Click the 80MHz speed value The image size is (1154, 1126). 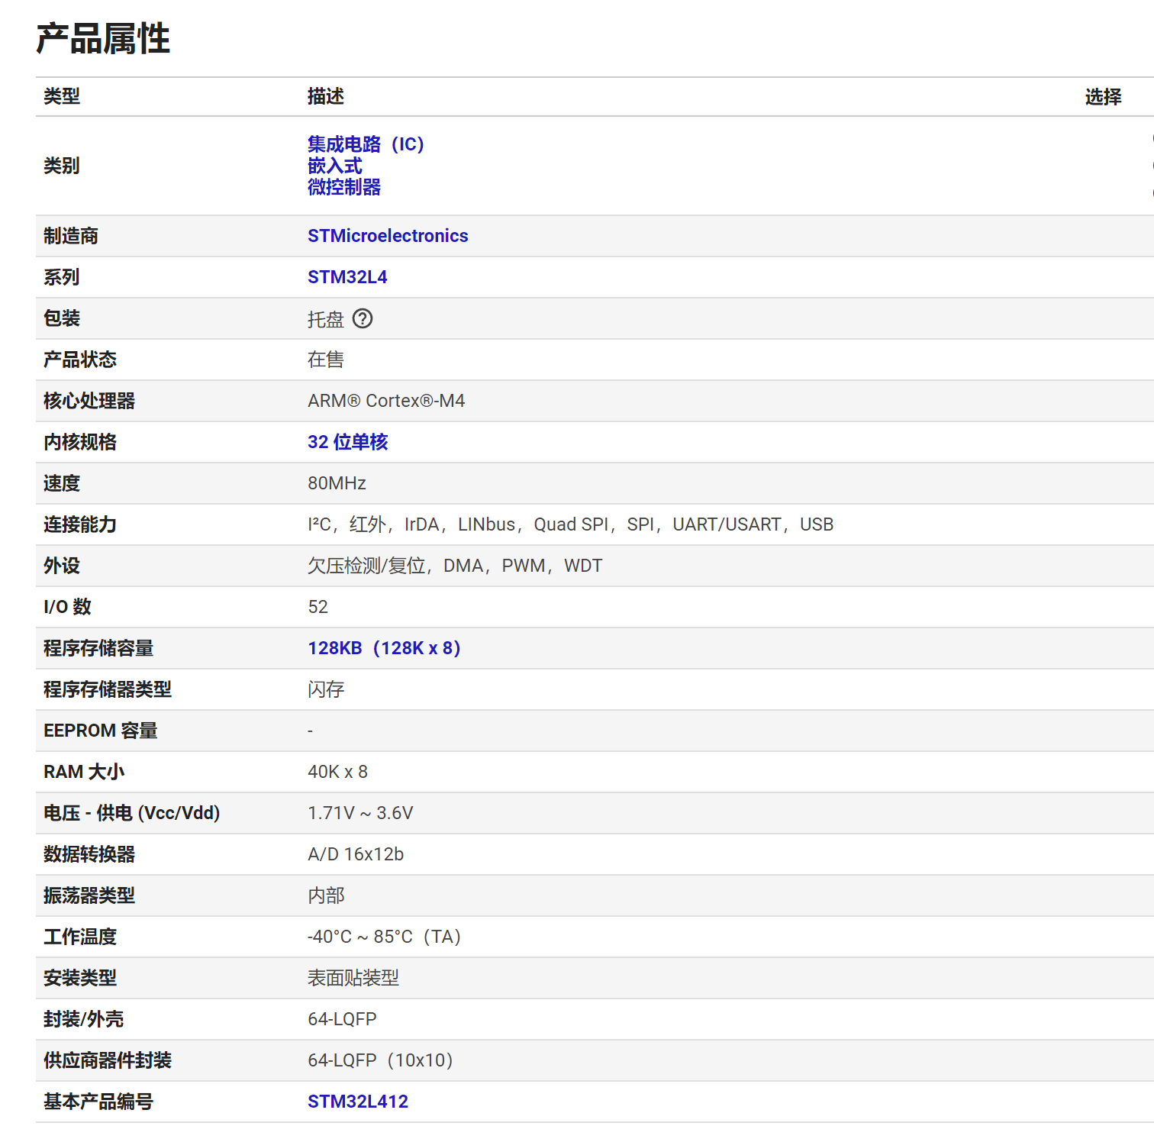(337, 483)
